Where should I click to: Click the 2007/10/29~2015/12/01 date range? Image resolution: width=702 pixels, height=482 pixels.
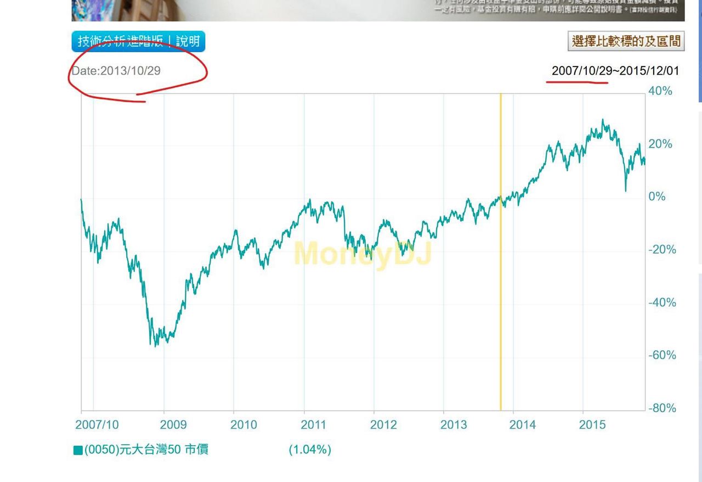coord(615,71)
